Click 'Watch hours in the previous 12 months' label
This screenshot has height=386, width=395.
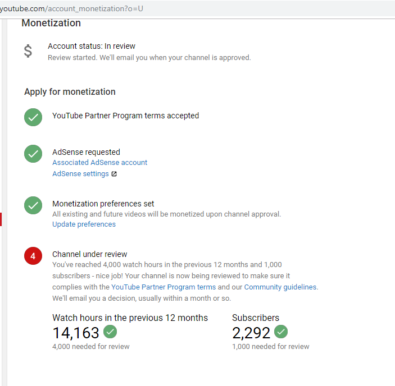(x=130, y=318)
